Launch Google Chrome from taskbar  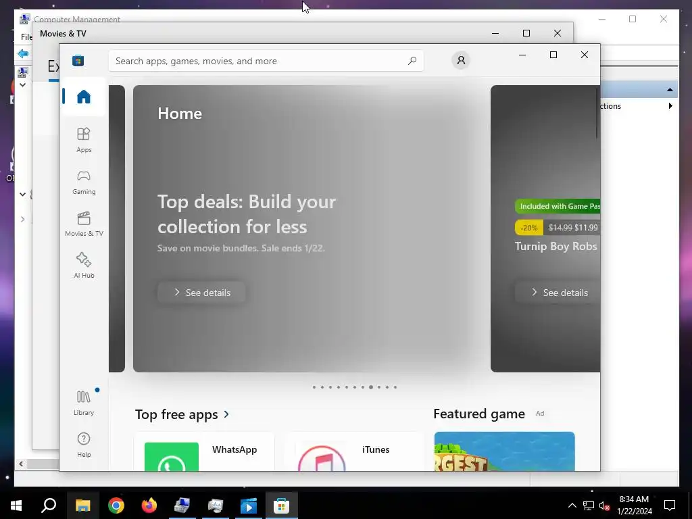(x=116, y=505)
